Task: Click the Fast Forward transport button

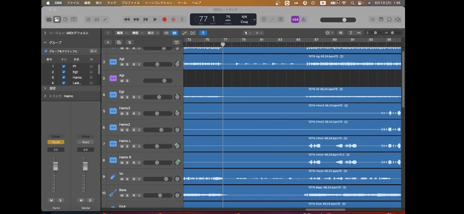Action: 136,19
